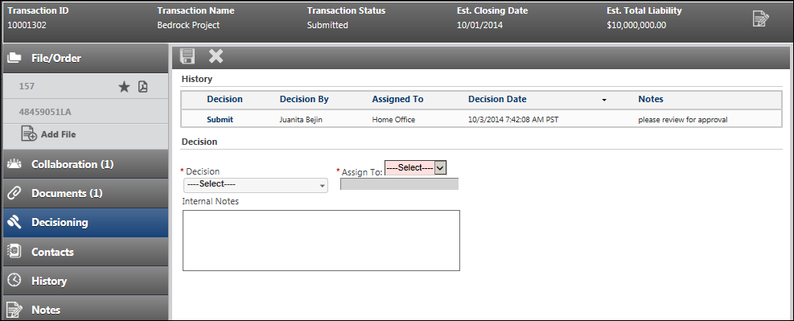This screenshot has height=321, width=794.
Task: Click the History clock icon in sidebar
Action: tap(14, 280)
